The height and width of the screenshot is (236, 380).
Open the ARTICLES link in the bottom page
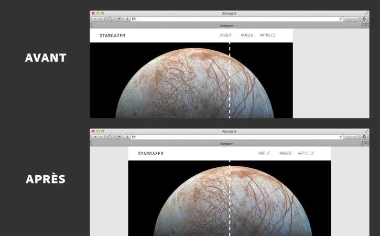click(306, 153)
